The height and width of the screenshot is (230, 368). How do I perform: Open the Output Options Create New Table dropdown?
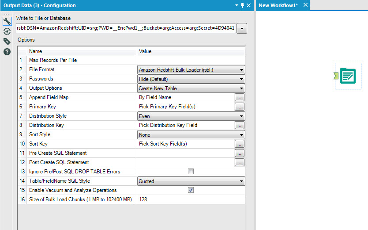click(x=191, y=88)
